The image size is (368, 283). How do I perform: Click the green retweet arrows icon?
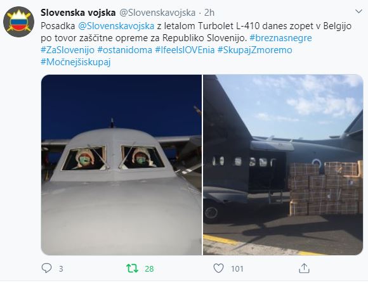(132, 268)
